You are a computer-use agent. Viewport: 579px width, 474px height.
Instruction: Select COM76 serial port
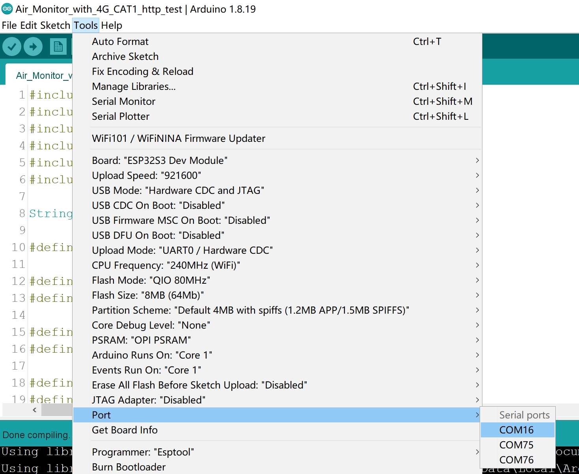518,460
